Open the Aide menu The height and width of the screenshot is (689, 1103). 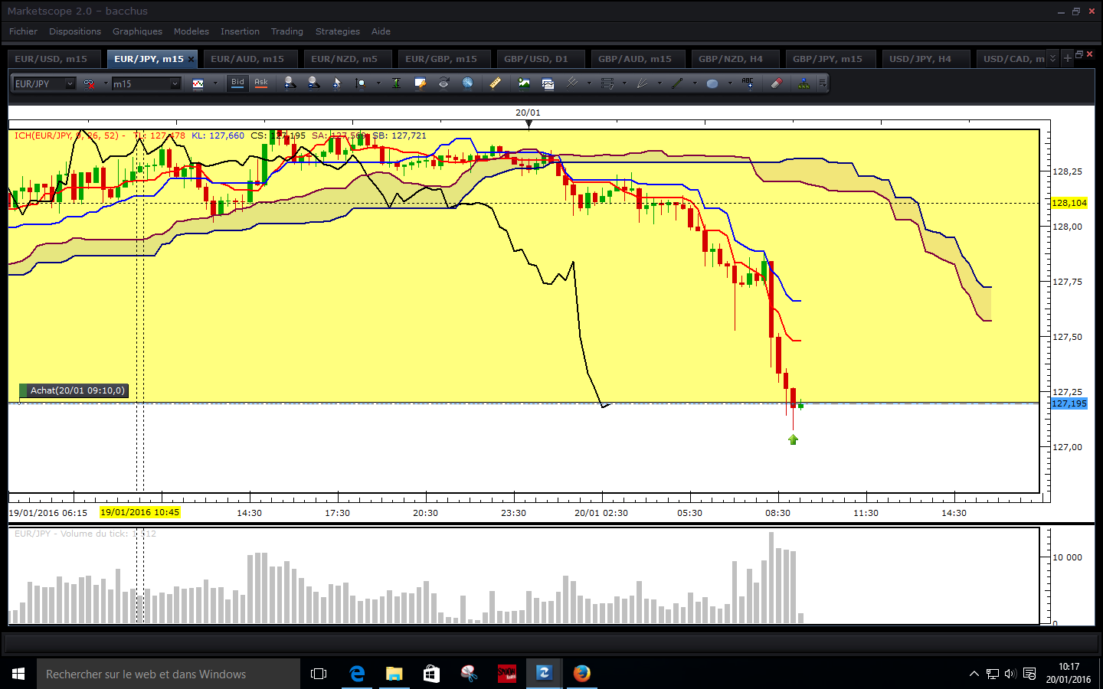pyautogui.click(x=381, y=31)
